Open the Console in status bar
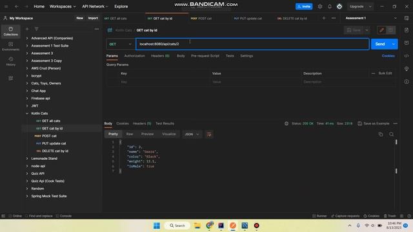 coord(64,216)
